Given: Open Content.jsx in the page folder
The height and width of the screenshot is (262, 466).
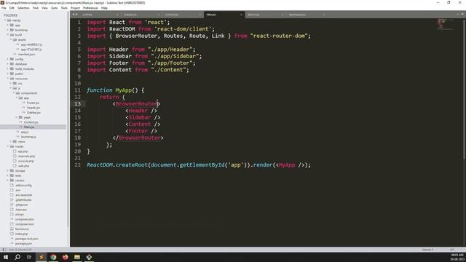Looking at the screenshot, I should [31, 122].
